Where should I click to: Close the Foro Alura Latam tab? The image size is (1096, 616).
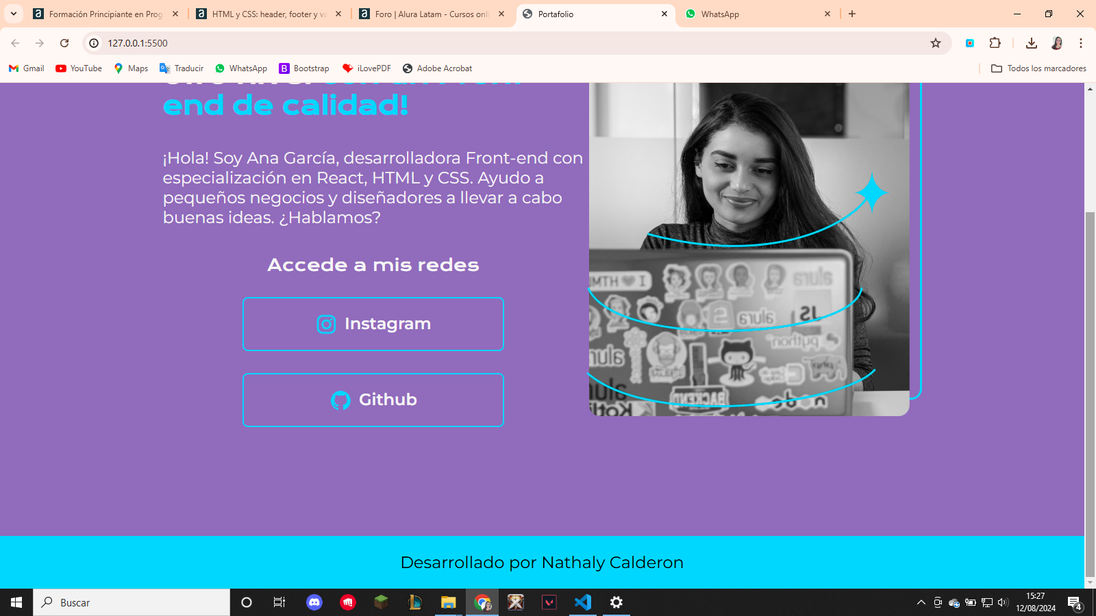(x=501, y=14)
